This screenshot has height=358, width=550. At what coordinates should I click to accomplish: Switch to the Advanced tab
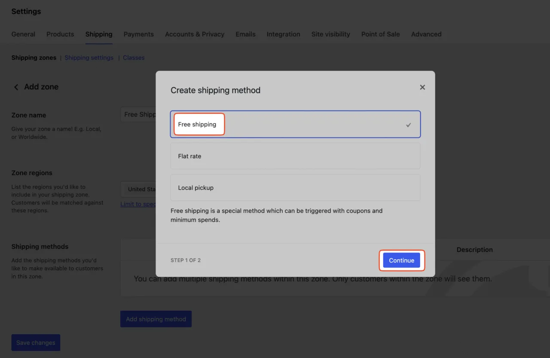pos(426,34)
